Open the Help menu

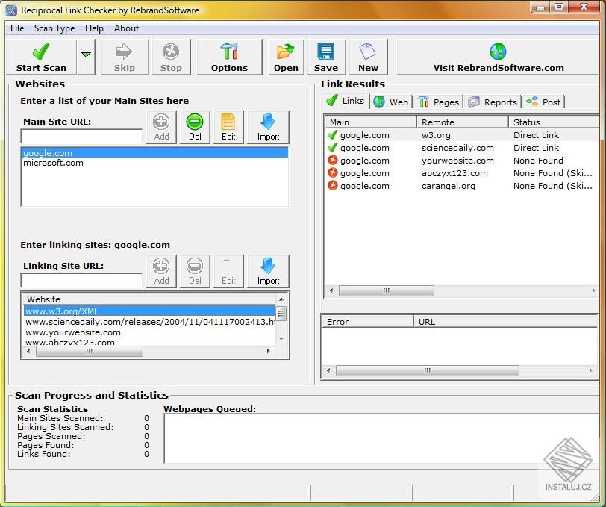[x=94, y=28]
